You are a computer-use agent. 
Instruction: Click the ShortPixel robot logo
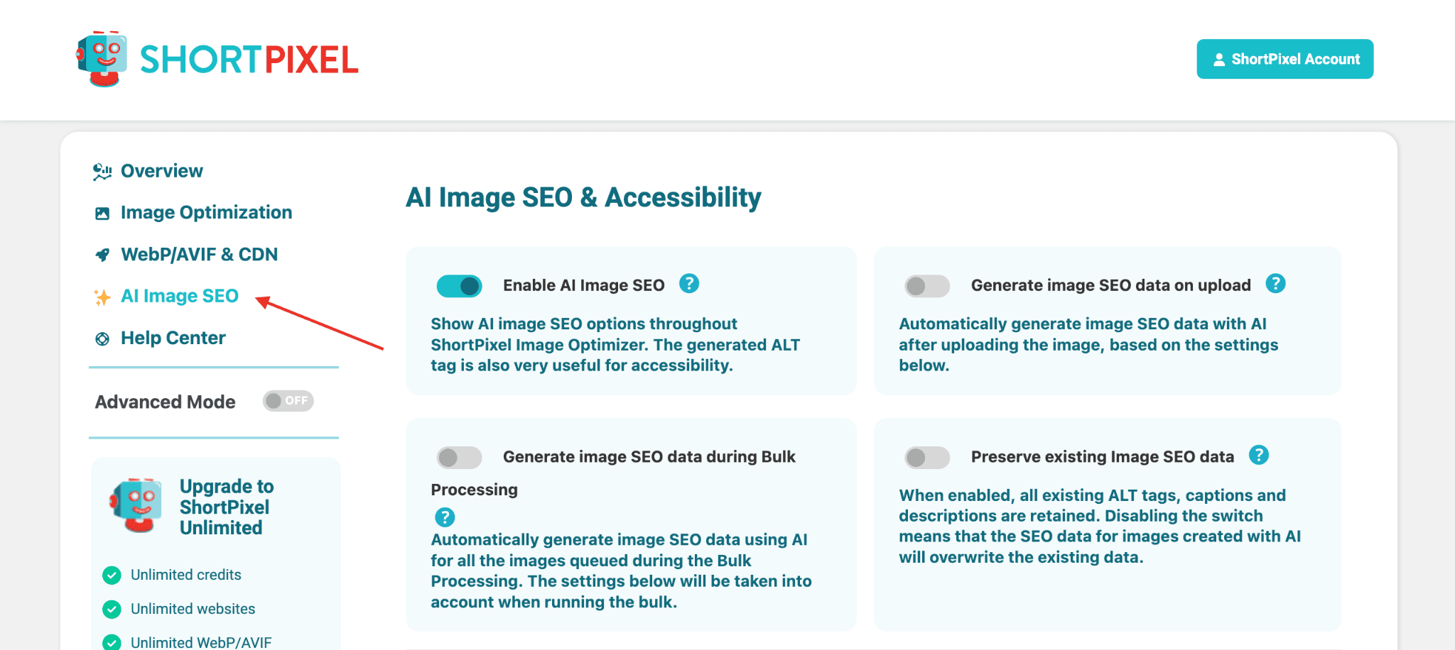pyautogui.click(x=103, y=59)
